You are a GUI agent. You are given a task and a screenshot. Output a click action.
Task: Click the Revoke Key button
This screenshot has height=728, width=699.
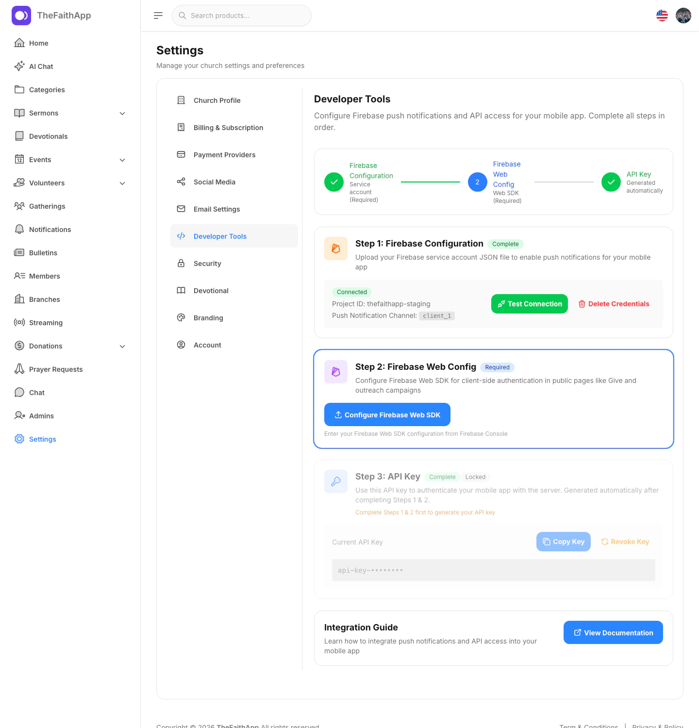pyautogui.click(x=625, y=542)
